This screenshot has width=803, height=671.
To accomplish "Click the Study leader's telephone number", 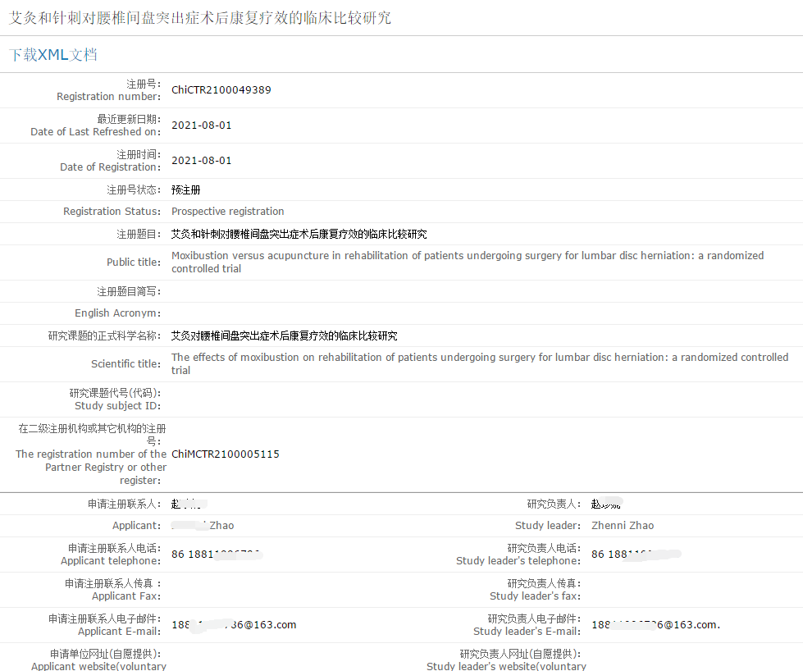I will pyautogui.click(x=635, y=555).
